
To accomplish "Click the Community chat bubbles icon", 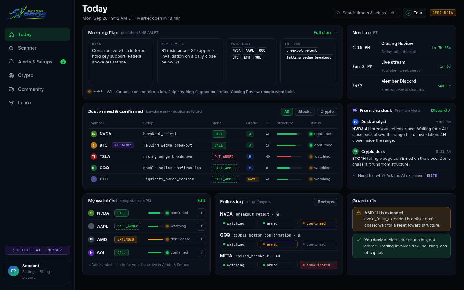I will pyautogui.click(x=11, y=89).
